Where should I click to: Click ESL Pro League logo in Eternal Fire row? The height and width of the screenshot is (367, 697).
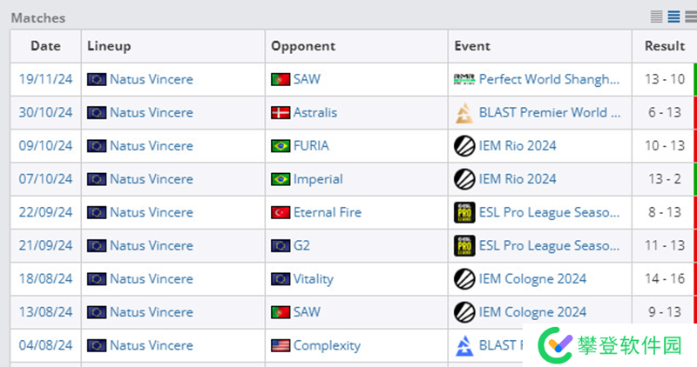pos(464,212)
